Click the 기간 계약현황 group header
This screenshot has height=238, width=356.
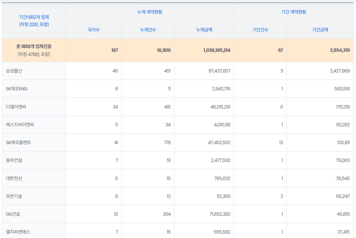294,12
